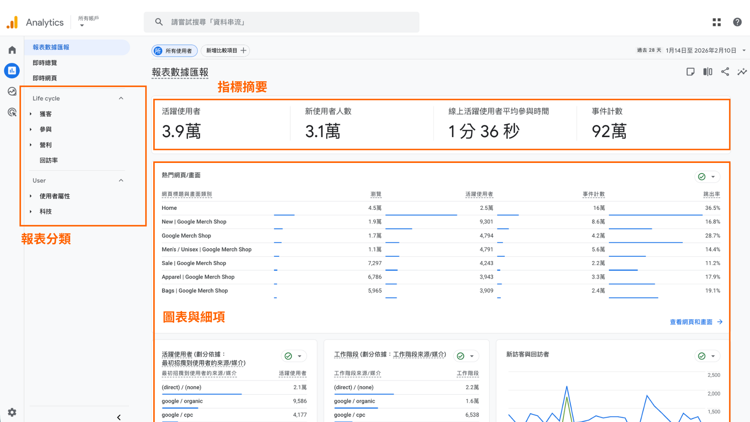750x422 pixels.
Task: Open Insights with the sparkle trend icon
Action: click(742, 72)
